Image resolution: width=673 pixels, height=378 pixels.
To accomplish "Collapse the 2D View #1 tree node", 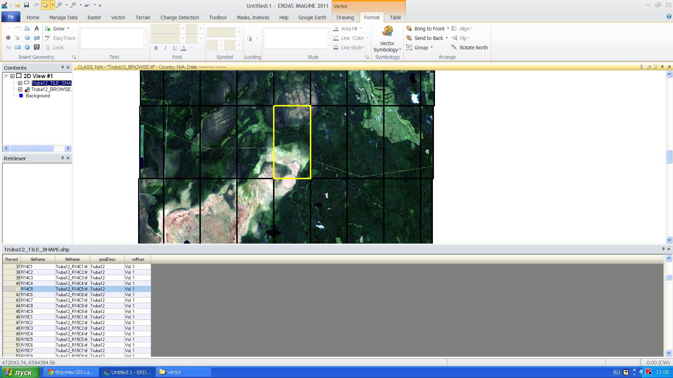I will coord(6,76).
